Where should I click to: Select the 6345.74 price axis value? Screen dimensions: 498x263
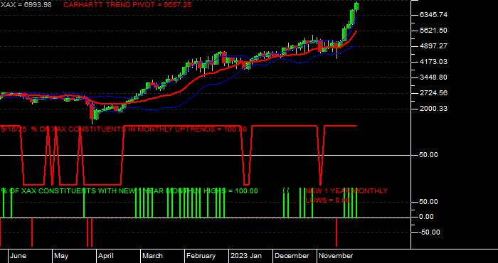coord(433,15)
